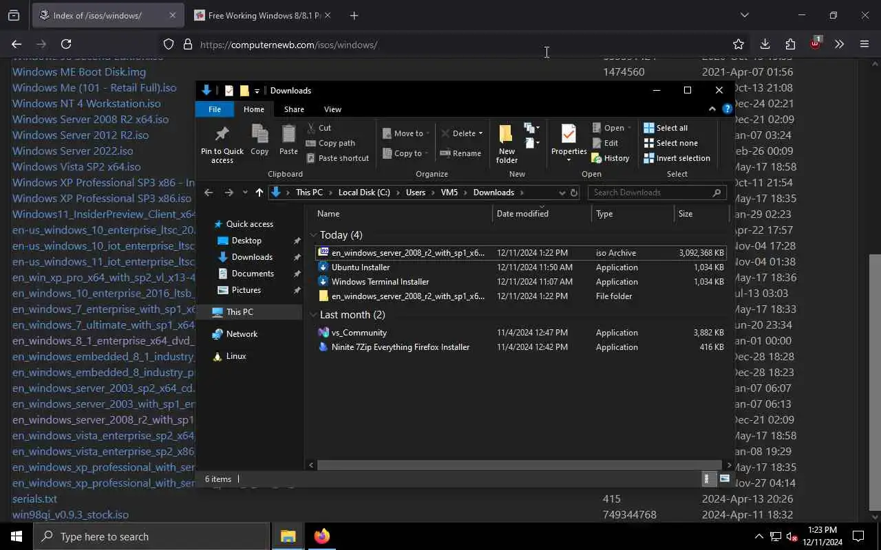Viewport: 881px width, 550px height.
Task: Open Properties from the ribbon
Action: [569, 144]
